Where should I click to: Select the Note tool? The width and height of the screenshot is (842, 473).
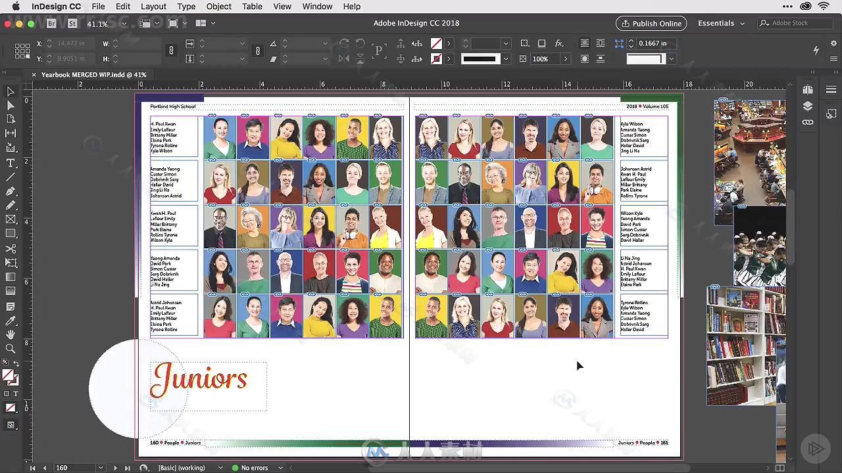coord(10,307)
